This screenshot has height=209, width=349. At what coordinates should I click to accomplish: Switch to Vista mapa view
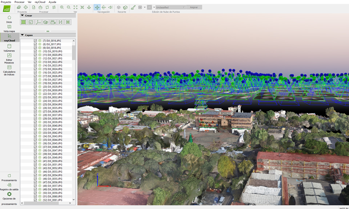point(9,28)
